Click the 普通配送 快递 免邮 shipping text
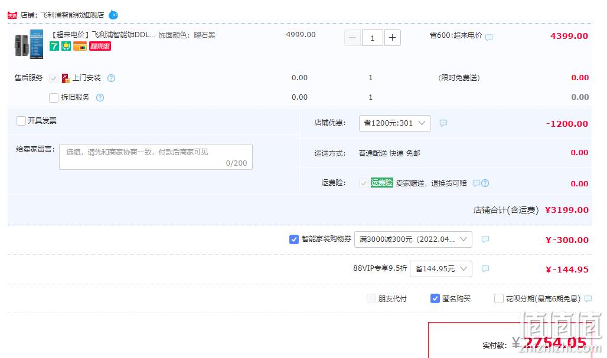Image resolution: width=607 pixels, height=358 pixels. pyautogui.click(x=390, y=153)
